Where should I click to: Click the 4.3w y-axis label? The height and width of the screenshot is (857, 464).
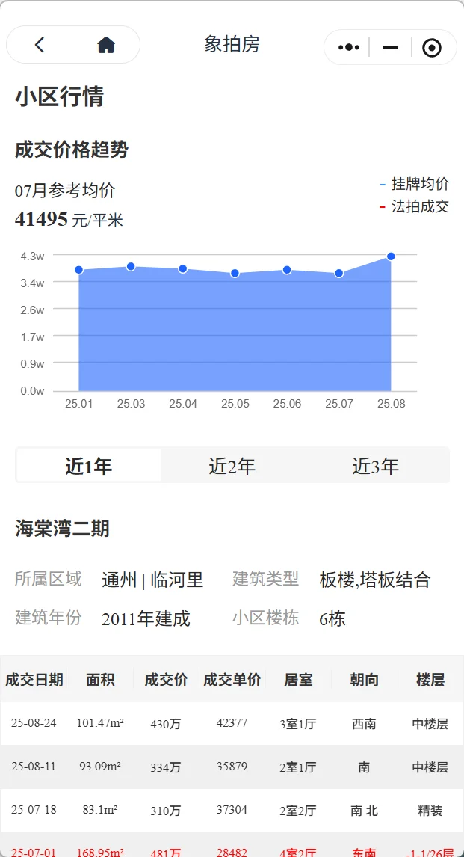pos(32,256)
